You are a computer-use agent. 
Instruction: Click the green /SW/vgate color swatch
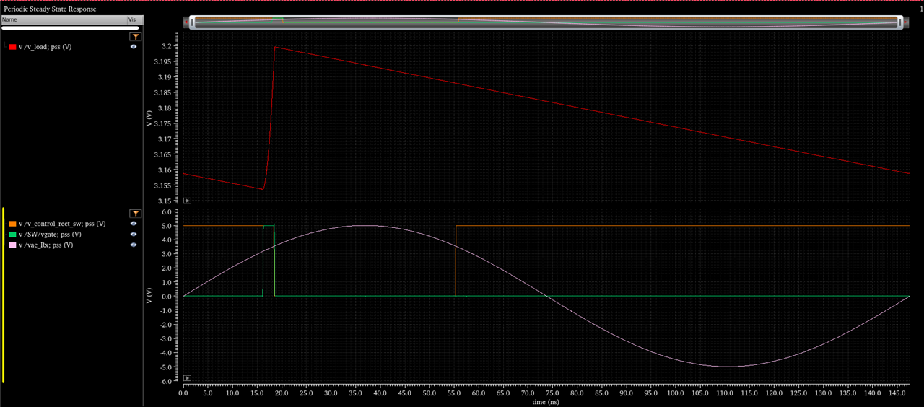[12, 235]
